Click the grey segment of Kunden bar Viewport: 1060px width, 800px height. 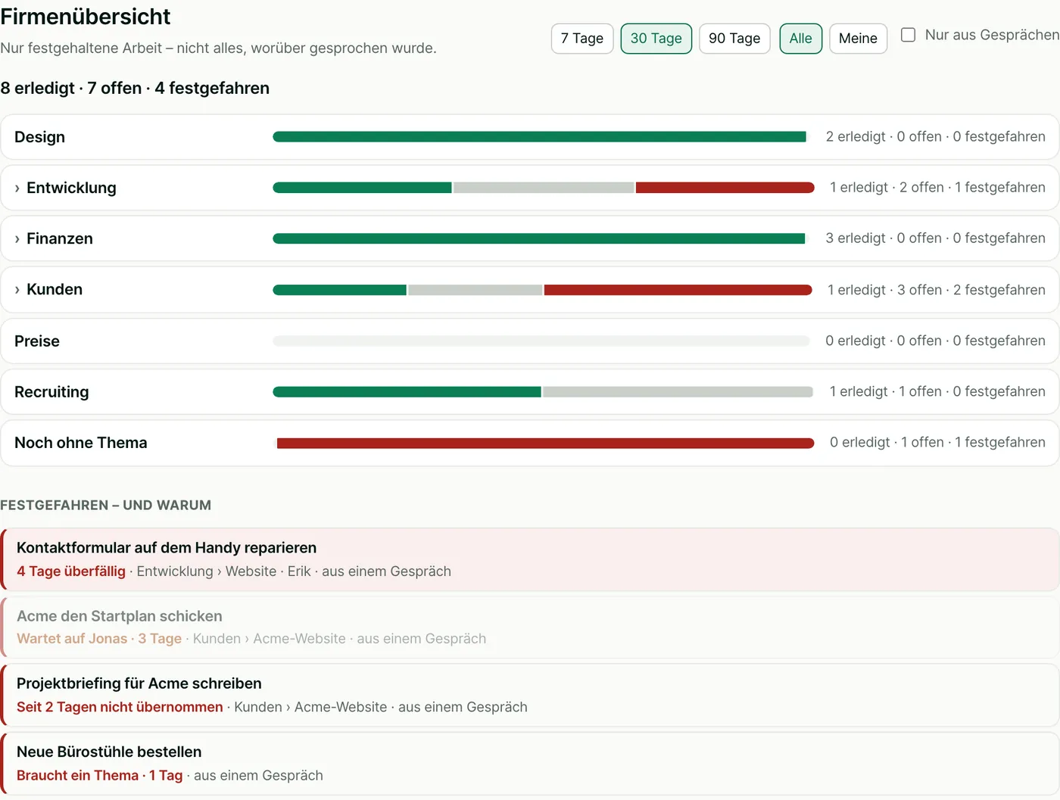click(x=475, y=290)
